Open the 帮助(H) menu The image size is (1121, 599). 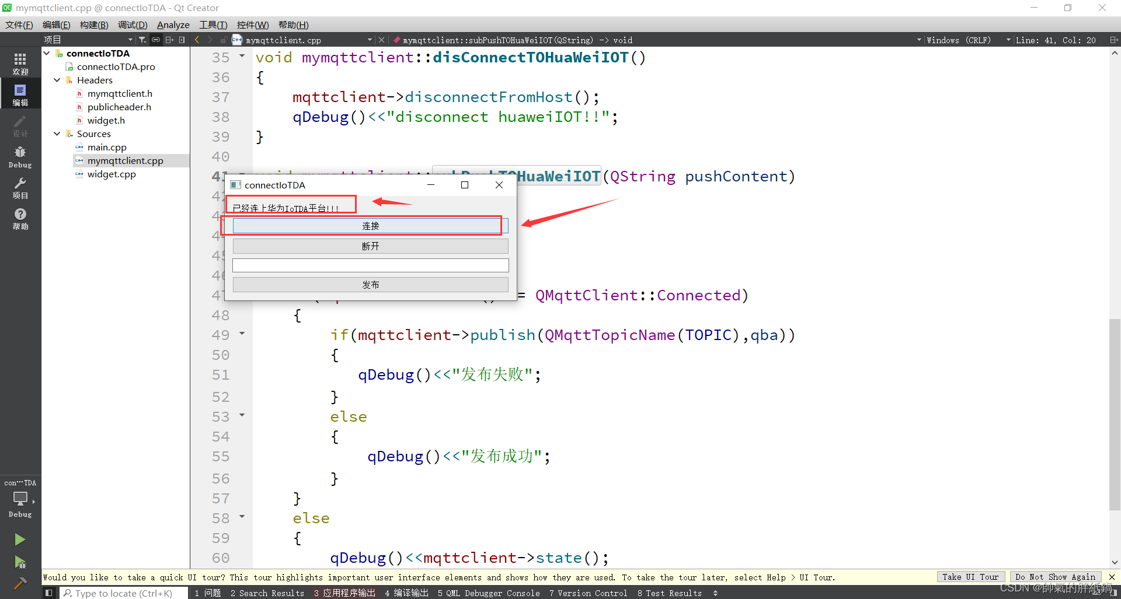click(x=293, y=24)
